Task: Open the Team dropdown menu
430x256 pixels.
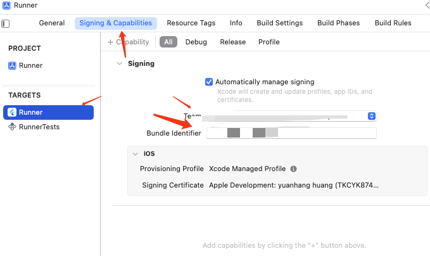Action: click(x=372, y=116)
